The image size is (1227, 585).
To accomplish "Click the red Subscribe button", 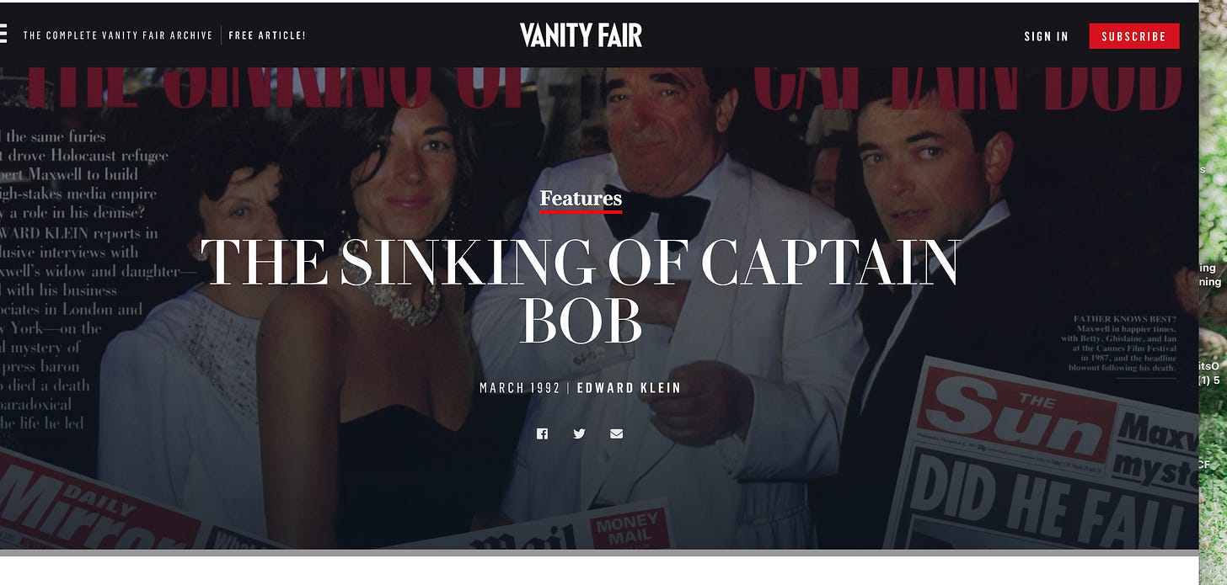I will point(1133,36).
